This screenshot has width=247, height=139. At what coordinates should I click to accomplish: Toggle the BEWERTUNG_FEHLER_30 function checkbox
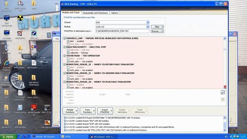64,82
